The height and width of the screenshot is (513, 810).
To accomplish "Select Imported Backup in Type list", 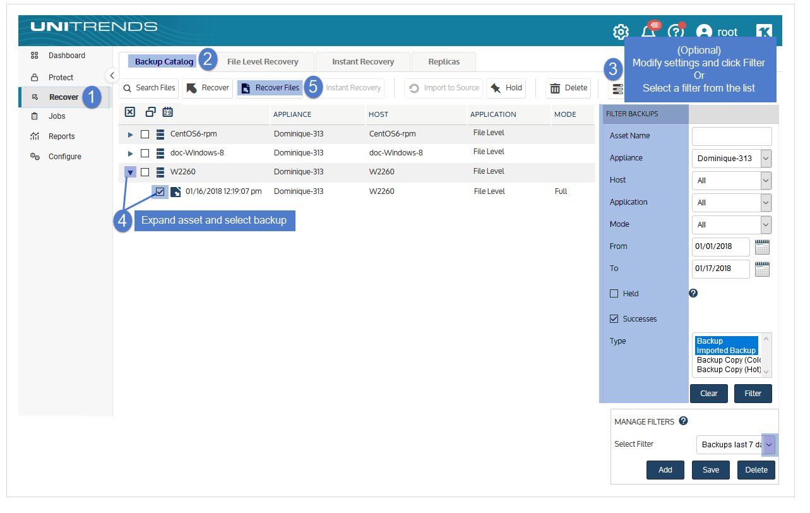I will point(726,351).
